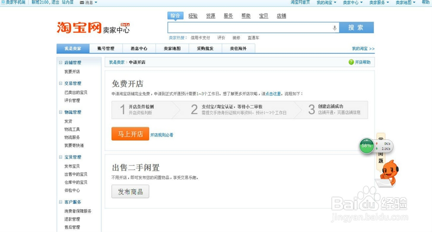Image resolution: width=432 pixels, height=232 pixels.
Task: Select the 货源 search tab
Action: click(x=210, y=16)
